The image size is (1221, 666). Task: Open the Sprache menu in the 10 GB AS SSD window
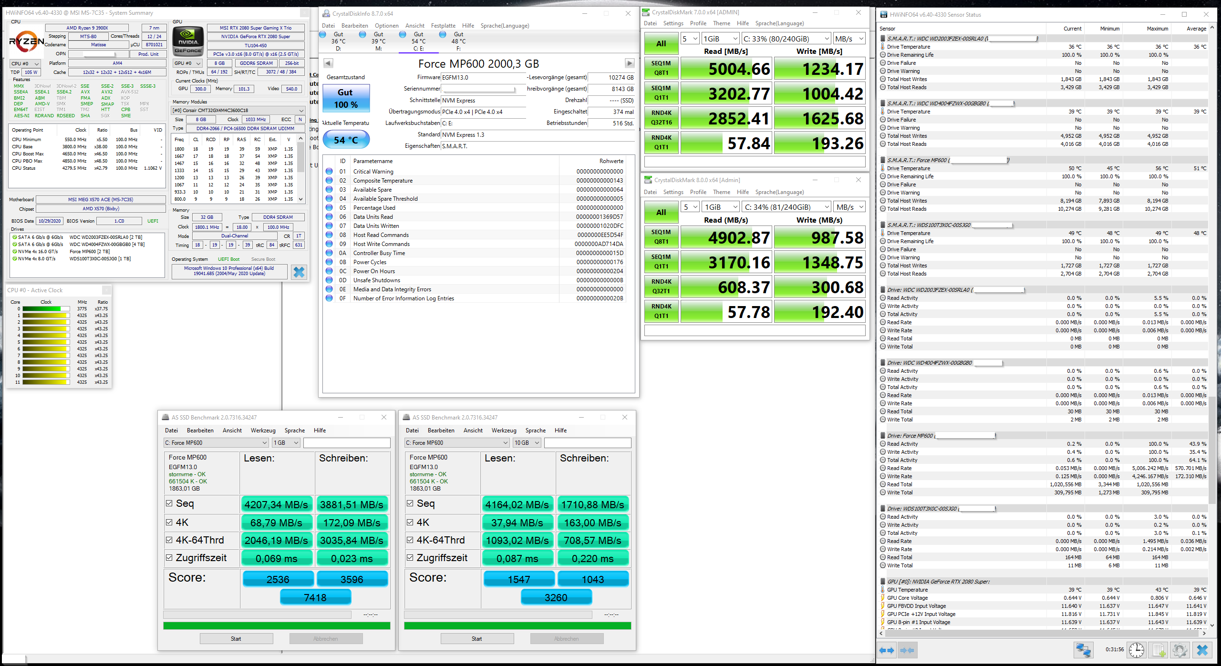[x=536, y=430]
